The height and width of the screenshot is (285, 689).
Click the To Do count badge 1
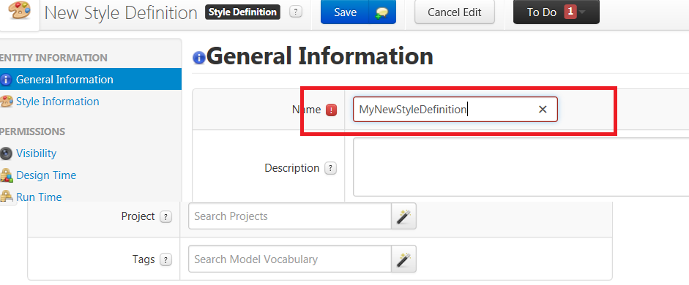[570, 12]
